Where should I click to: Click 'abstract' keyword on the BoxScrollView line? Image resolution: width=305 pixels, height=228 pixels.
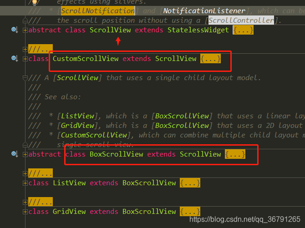[x=45, y=154]
